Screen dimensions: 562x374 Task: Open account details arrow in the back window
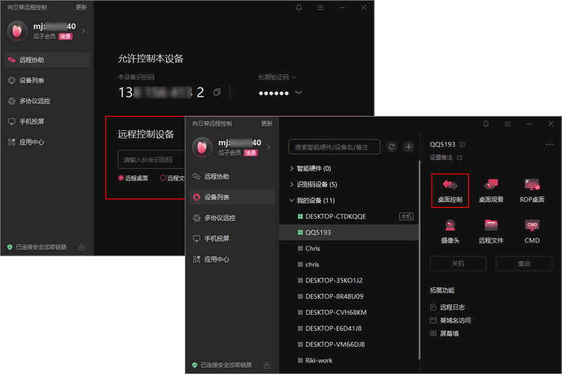point(83,31)
